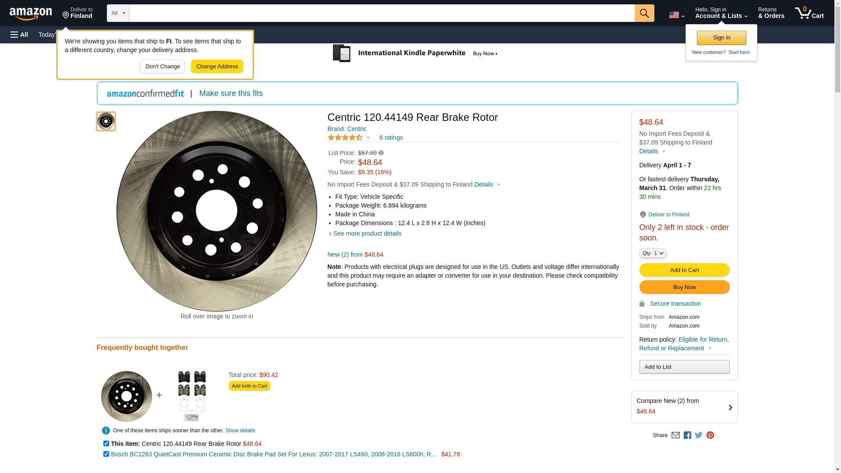Go to the Amazon home logo
Viewport: 841px width, 473px height.
pyautogui.click(x=31, y=14)
